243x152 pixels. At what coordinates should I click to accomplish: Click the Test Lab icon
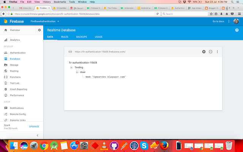[6, 83]
